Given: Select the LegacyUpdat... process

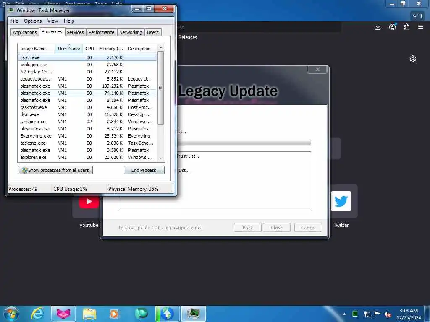Looking at the screenshot, I should point(87,79).
